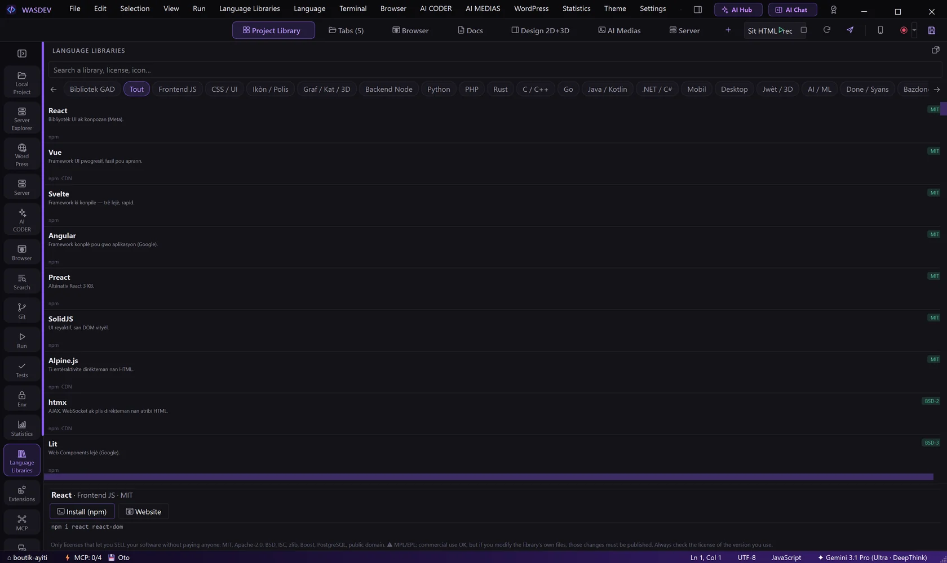Open the Gemini 3.1 Pro model selector
Screen dimensions: 947x563
click(x=872, y=557)
